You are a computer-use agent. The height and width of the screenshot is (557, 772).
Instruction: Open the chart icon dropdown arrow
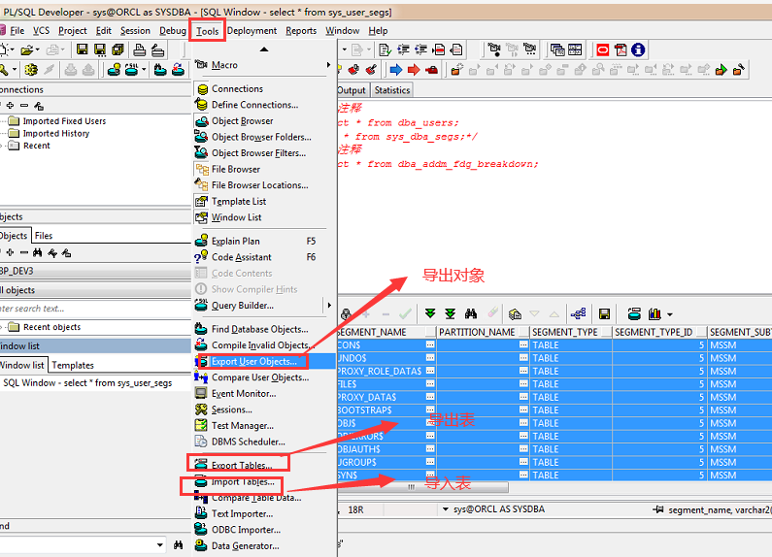click(670, 314)
